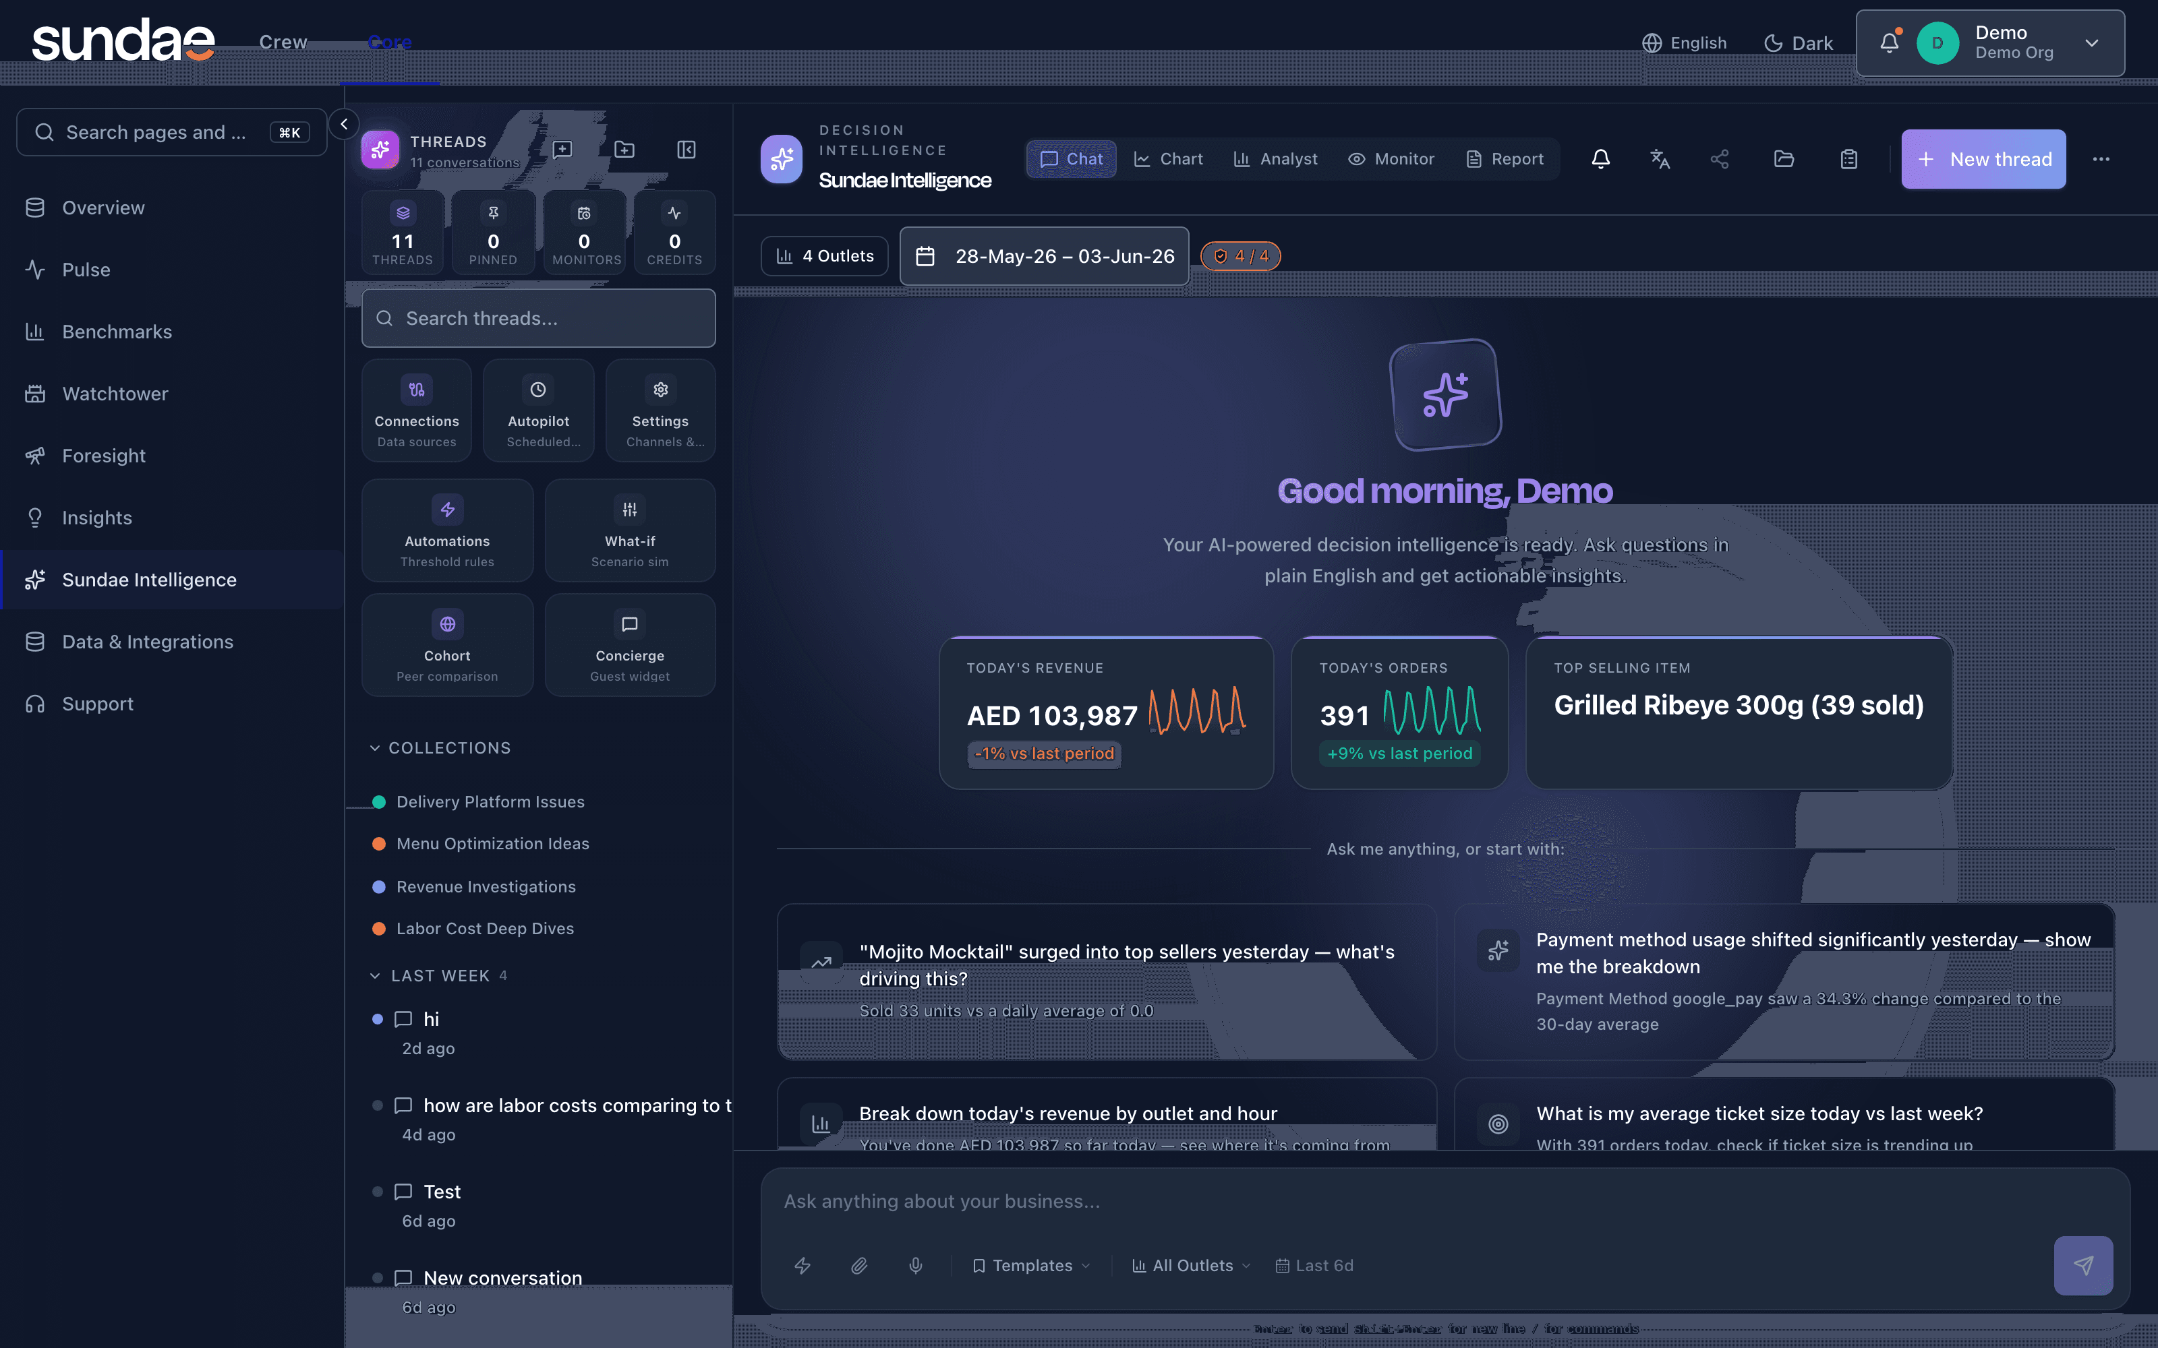Click the microphone voice input icon
Viewport: 2158px width, 1348px height.
click(x=916, y=1265)
